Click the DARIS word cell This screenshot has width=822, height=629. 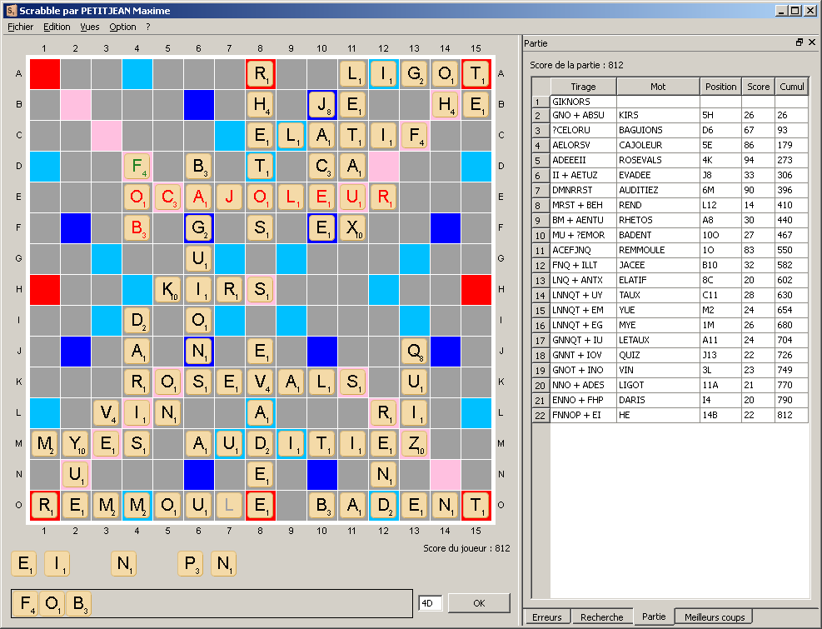coord(658,400)
